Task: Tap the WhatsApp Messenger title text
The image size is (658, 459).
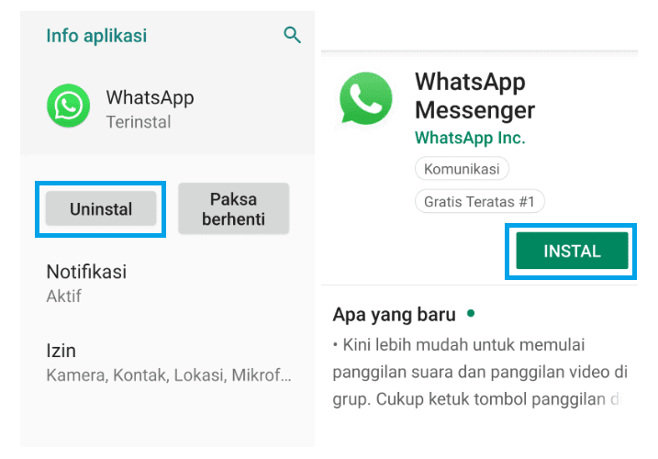Action: tap(474, 96)
